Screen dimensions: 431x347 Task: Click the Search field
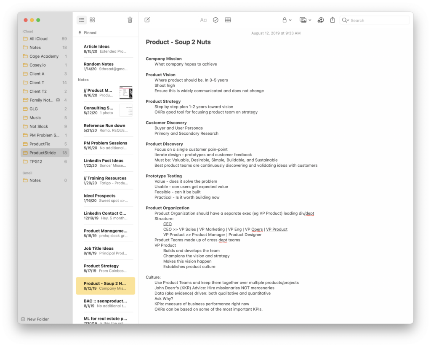pyautogui.click(x=375, y=20)
